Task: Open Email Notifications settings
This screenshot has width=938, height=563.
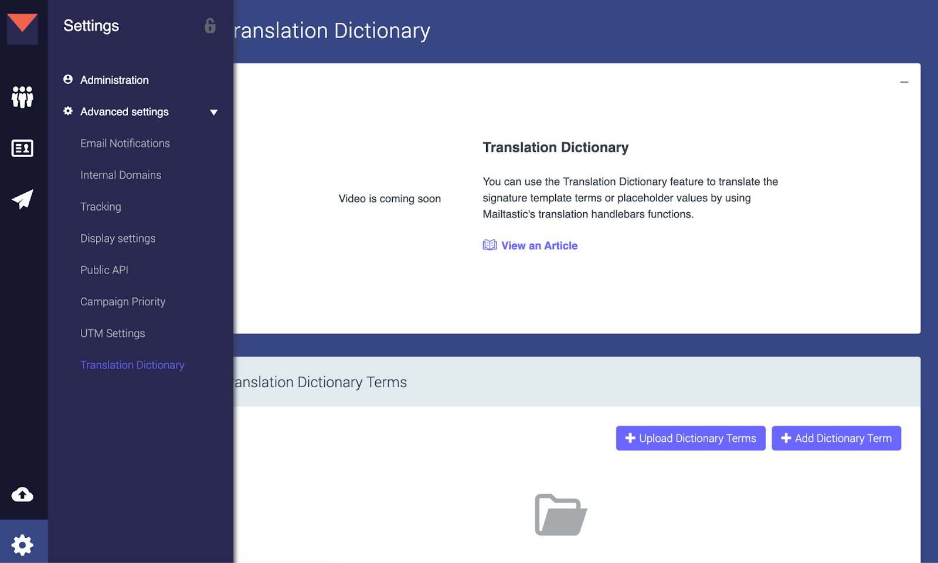Action: click(125, 143)
